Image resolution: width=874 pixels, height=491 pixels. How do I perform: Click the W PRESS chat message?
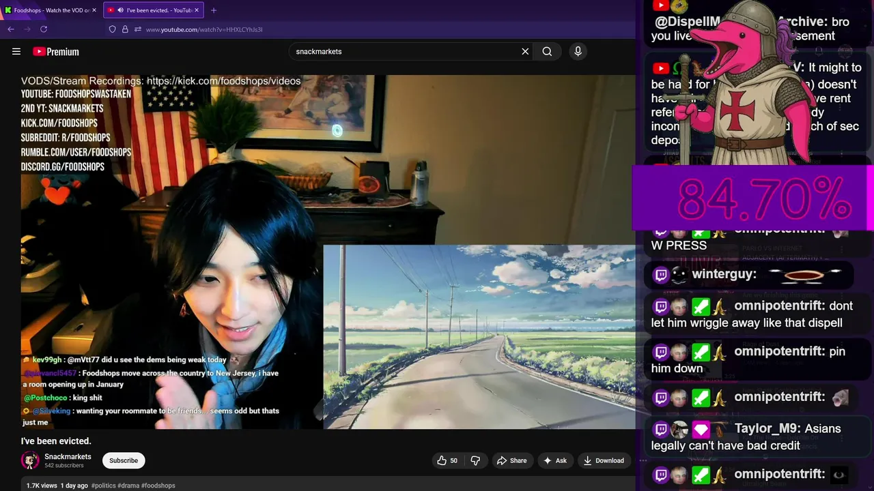coord(679,245)
